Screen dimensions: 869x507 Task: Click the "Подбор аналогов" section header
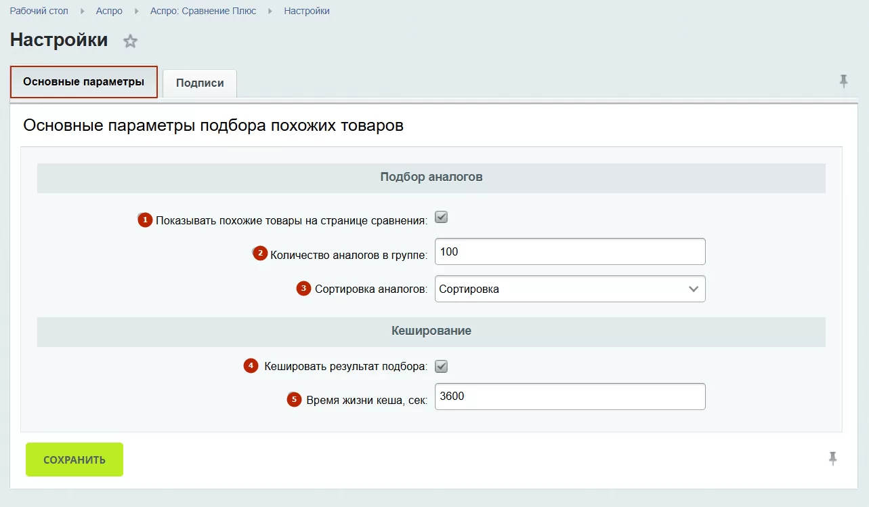[x=431, y=177]
